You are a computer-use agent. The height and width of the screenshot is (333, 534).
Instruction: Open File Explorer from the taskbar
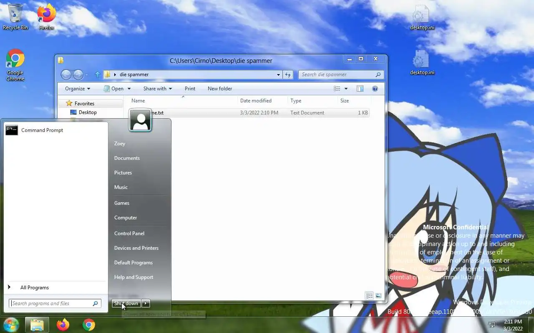[37, 325]
